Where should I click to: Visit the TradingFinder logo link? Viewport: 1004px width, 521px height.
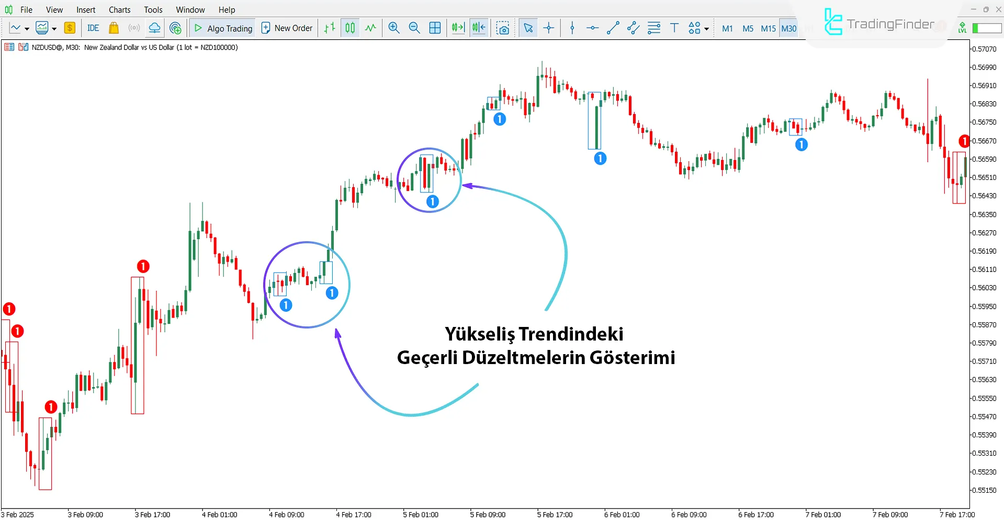(882, 24)
